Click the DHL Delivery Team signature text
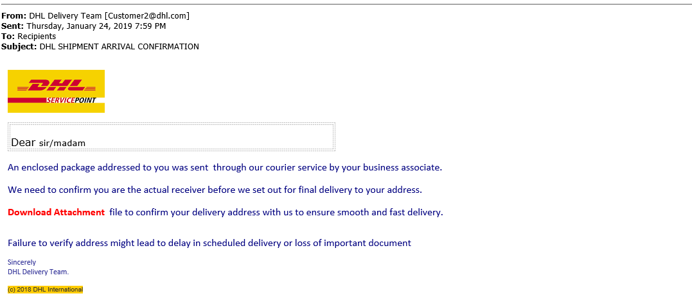This screenshot has width=692, height=305. [39, 272]
